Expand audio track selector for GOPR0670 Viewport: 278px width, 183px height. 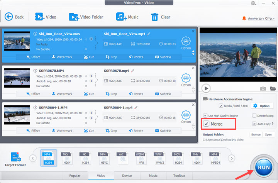(x=86, y=81)
